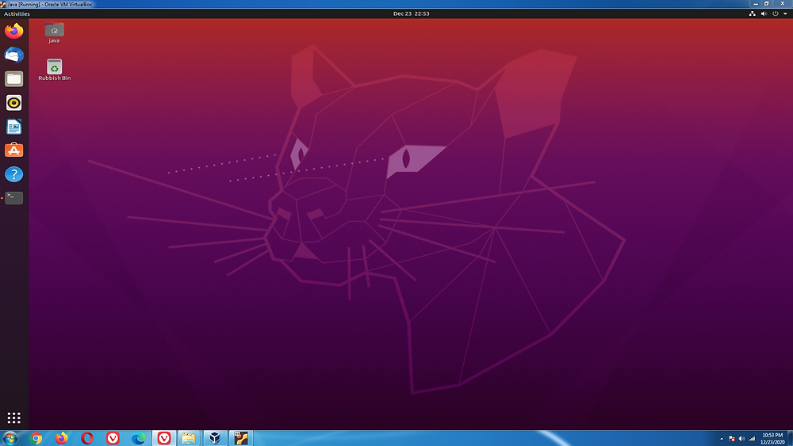Click the Windows tray network signal icon
This screenshot has width=793, height=446.
point(752,439)
